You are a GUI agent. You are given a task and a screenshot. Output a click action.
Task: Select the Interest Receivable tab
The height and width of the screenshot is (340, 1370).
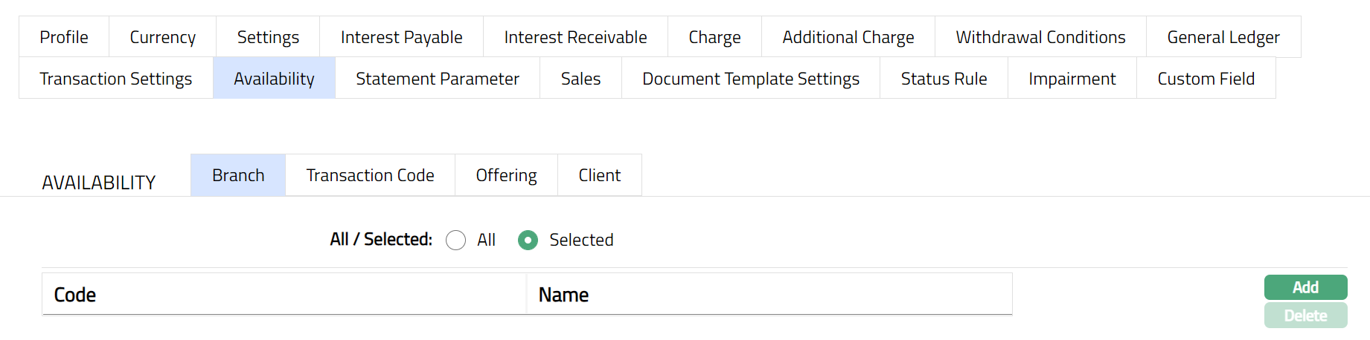coord(575,37)
